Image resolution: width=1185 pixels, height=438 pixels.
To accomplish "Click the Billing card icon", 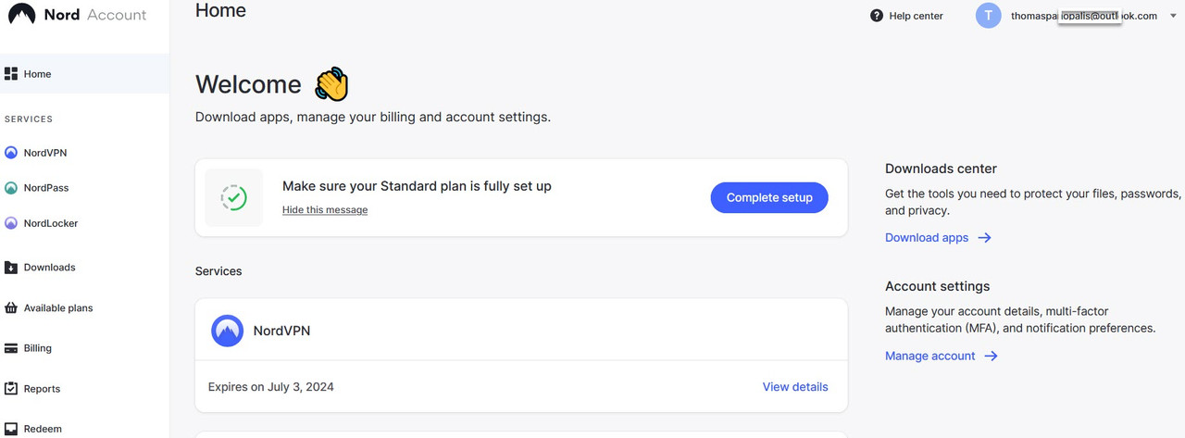I will pos(11,349).
